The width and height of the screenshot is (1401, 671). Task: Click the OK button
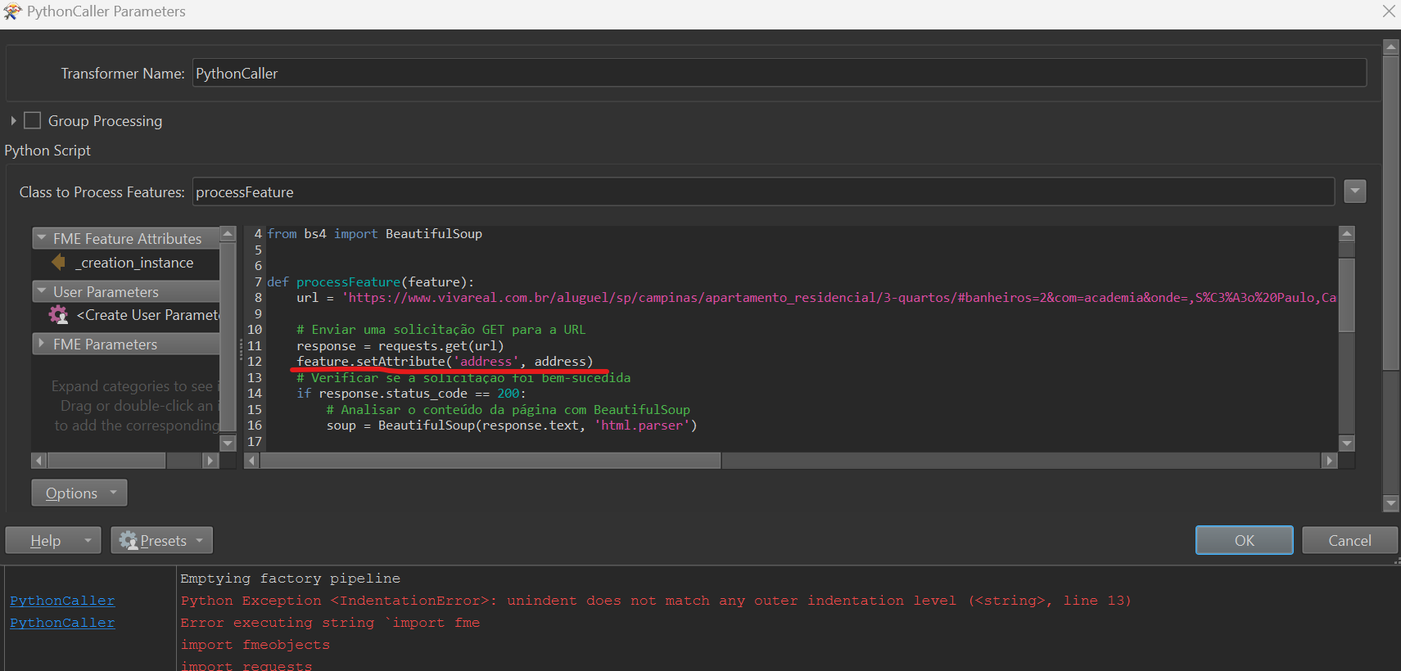tap(1244, 540)
